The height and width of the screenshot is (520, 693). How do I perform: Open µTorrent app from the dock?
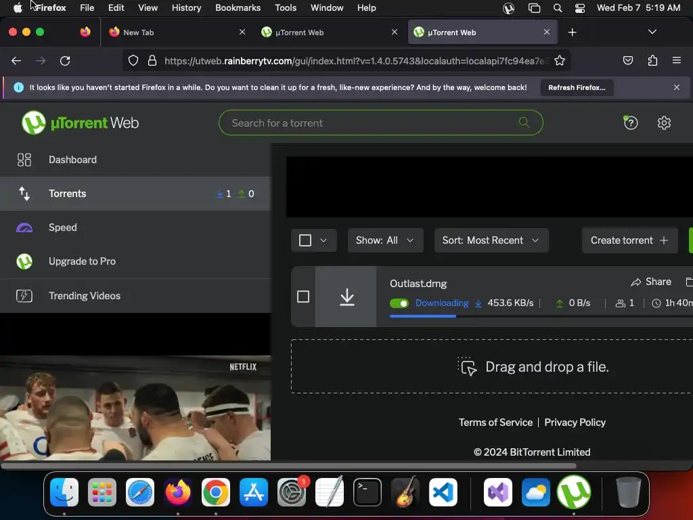tap(574, 492)
